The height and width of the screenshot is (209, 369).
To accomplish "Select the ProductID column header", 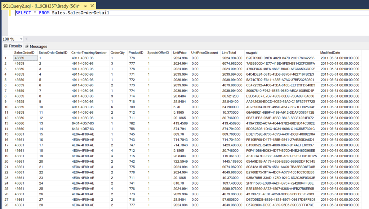I will tap(136, 53).
